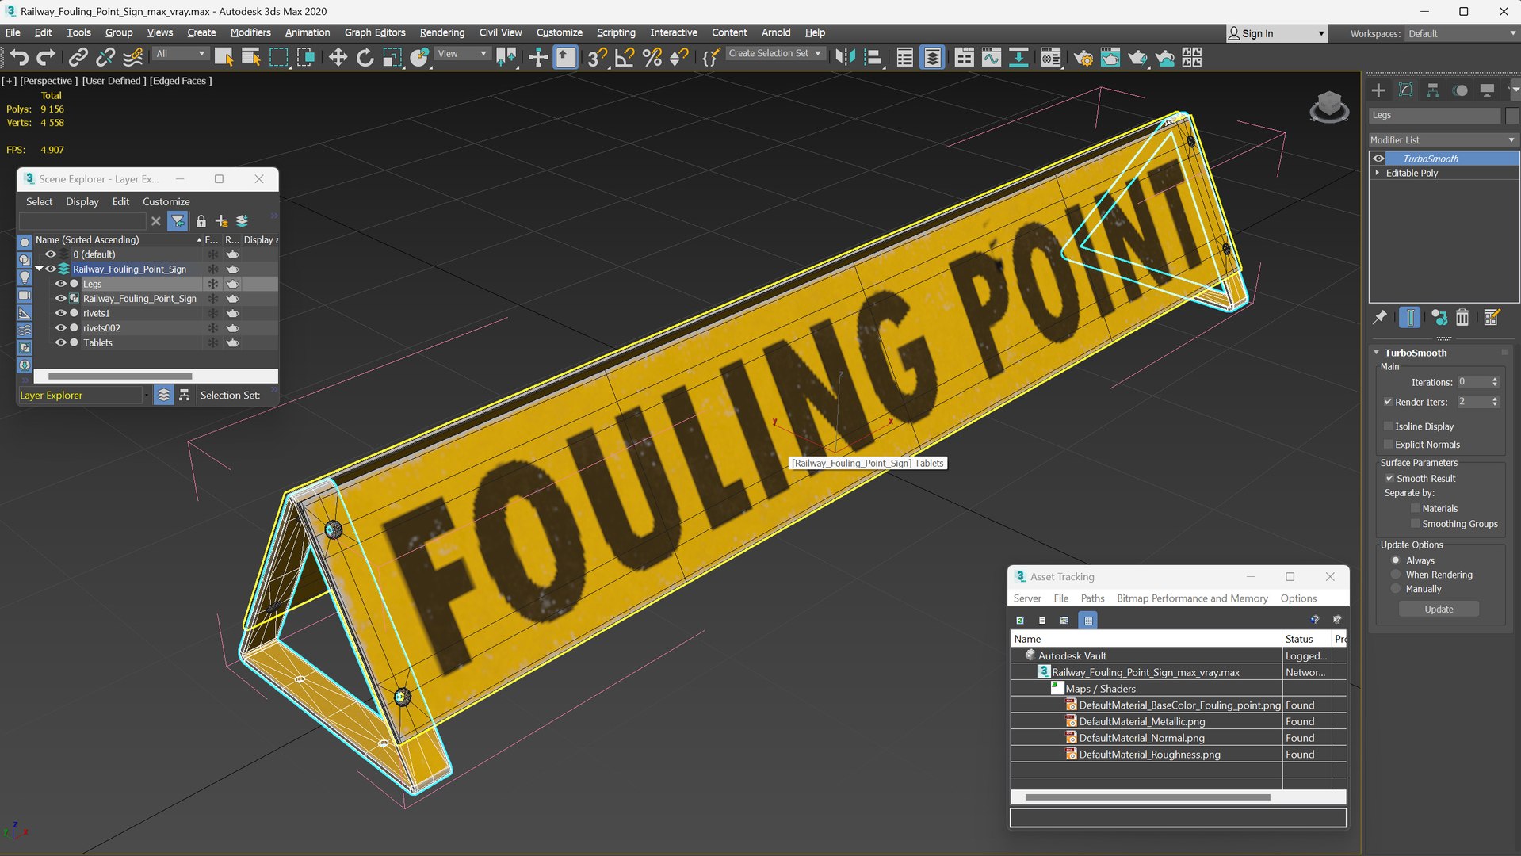The height and width of the screenshot is (856, 1521).
Task: Open the Modifier List dropdown
Action: click(x=1443, y=139)
